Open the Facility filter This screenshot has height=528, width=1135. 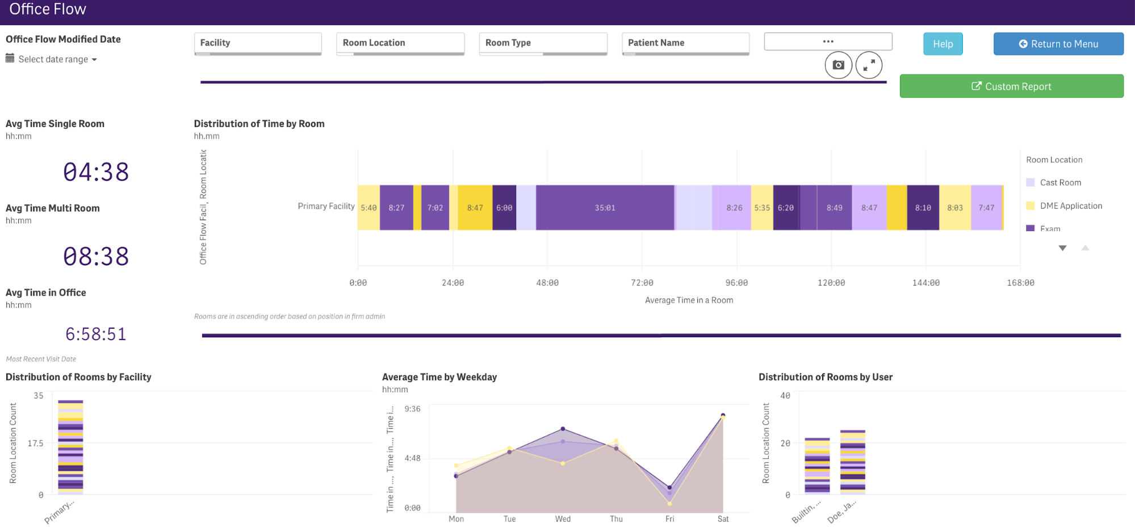pos(258,44)
